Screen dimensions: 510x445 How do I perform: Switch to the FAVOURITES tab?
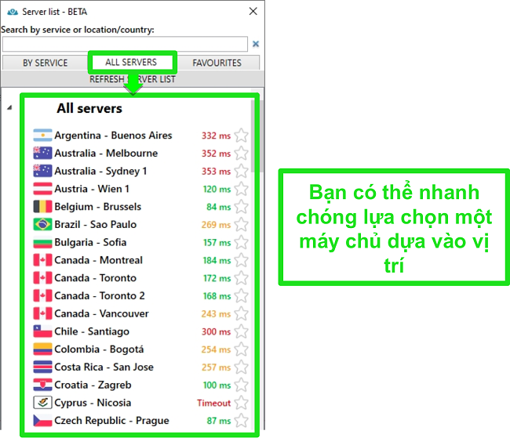click(217, 63)
